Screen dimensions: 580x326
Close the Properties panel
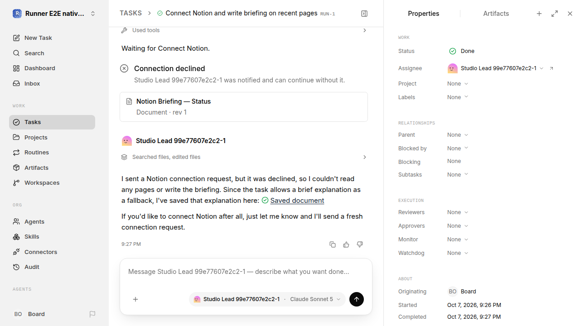tap(570, 14)
